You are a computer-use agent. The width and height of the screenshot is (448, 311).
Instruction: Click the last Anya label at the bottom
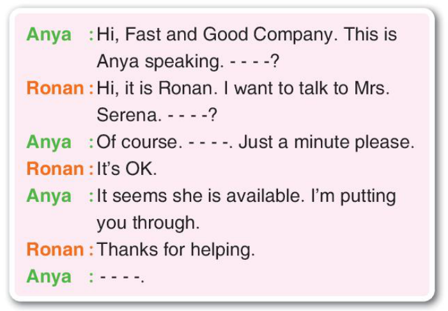click(49, 278)
